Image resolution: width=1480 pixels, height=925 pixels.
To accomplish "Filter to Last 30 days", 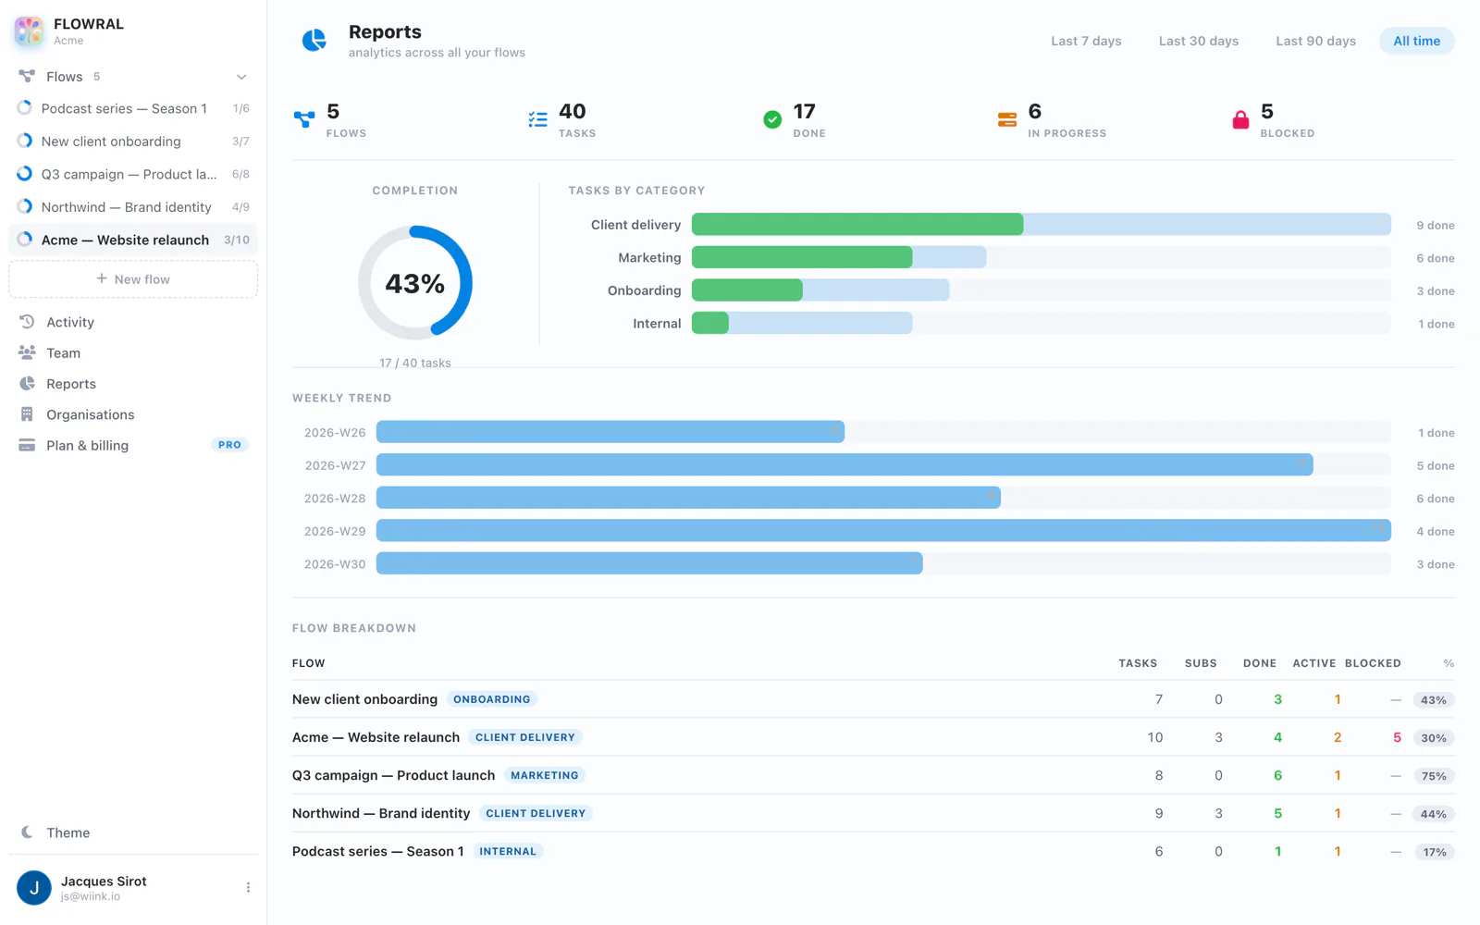I will click(x=1198, y=41).
